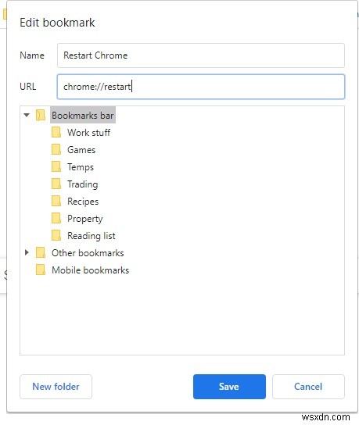The image size is (359, 425).
Task: Select the Reading list folder
Action: click(92, 236)
